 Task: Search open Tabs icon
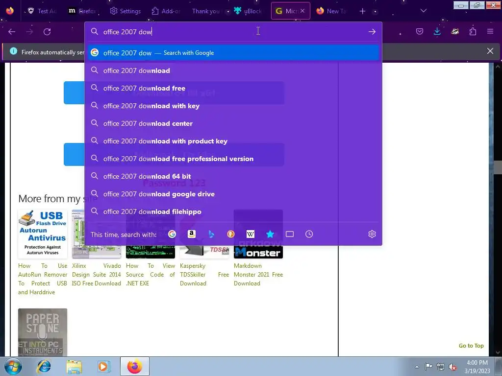290,234
